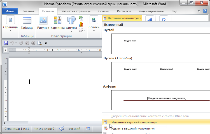Viewport: 210px width, 134px height.
Task: Open the Pages (Страницы) button
Action: point(10,24)
